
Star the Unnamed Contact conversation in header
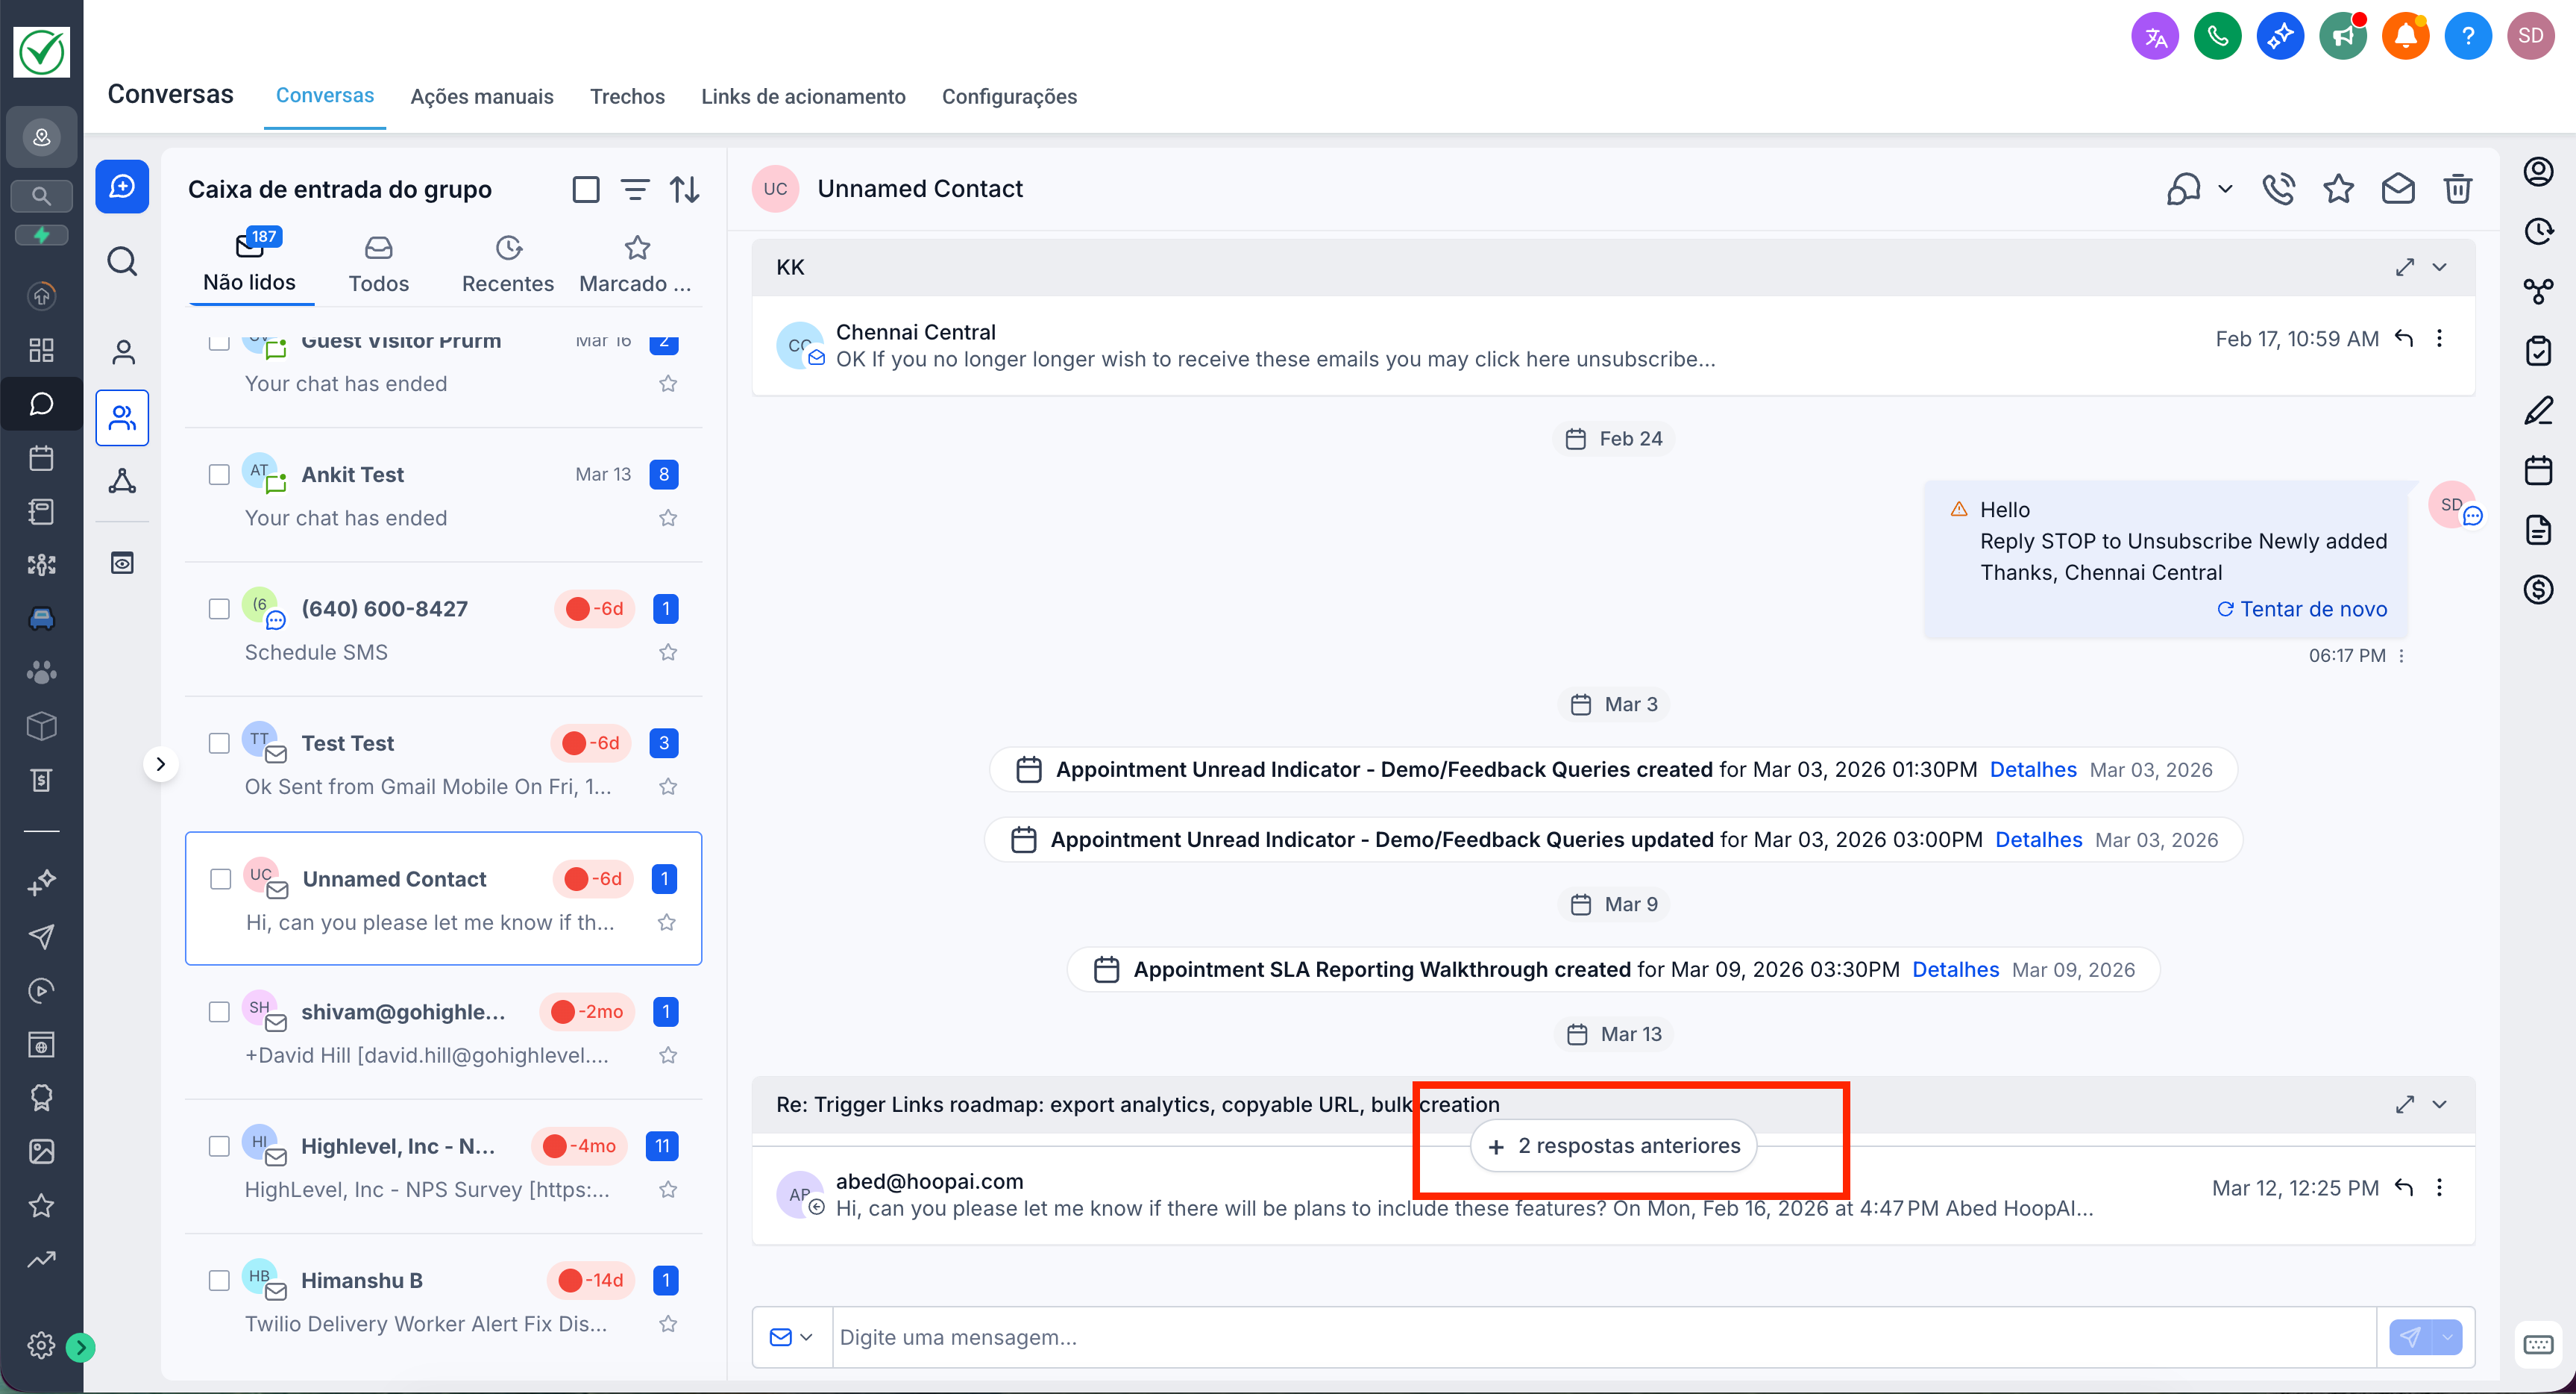pos(2338,188)
